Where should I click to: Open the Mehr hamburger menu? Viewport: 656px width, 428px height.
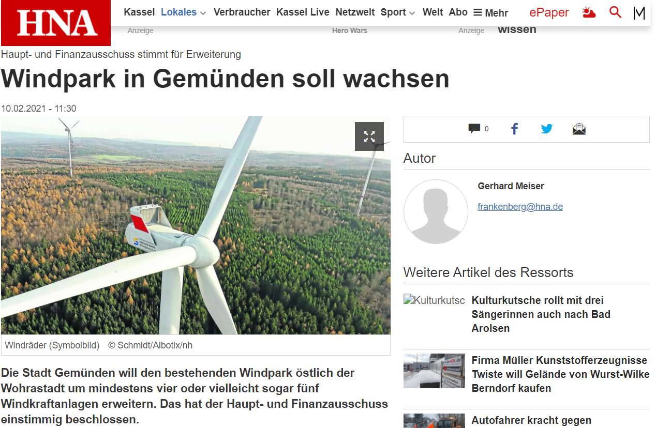[x=490, y=12]
